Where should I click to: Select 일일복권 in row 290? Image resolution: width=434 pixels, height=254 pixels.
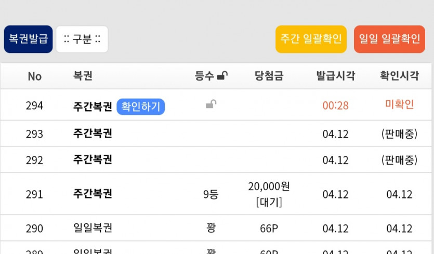coord(93,228)
